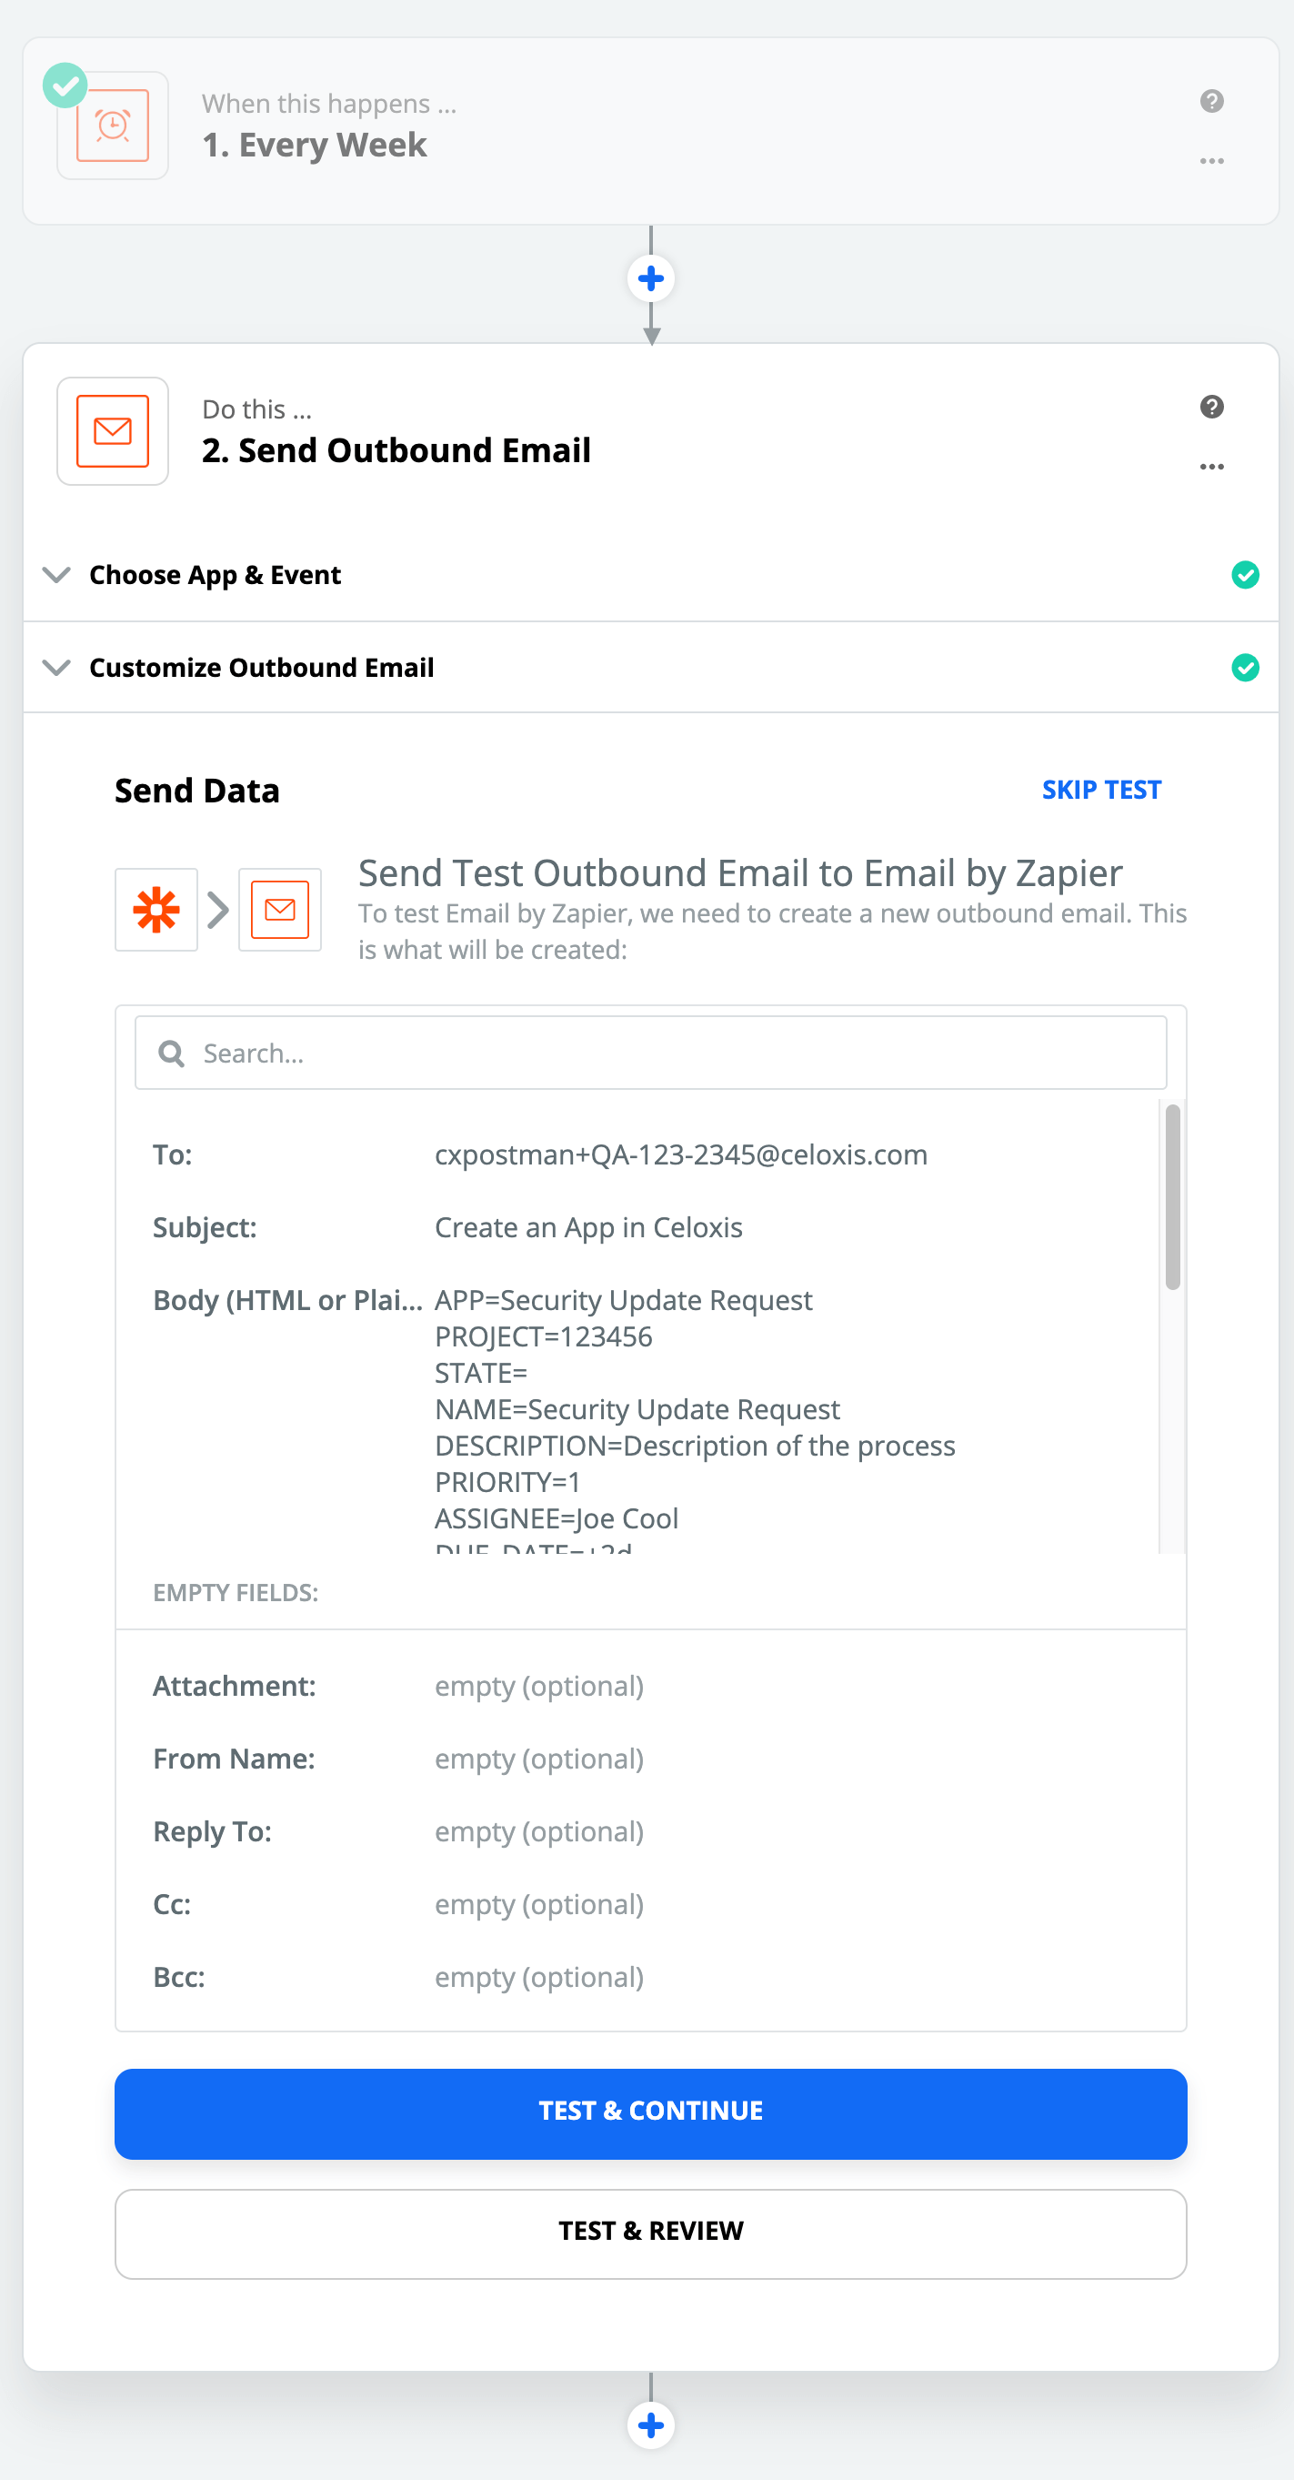Open Send Outbound Email step options menu
The image size is (1294, 2480).
coord(1211,467)
